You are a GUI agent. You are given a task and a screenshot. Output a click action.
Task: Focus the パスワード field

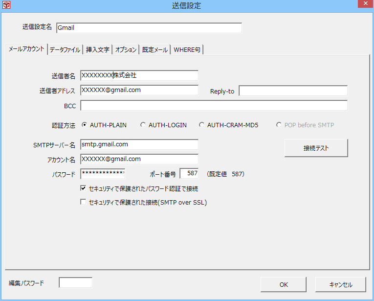pyautogui.click(x=103, y=174)
